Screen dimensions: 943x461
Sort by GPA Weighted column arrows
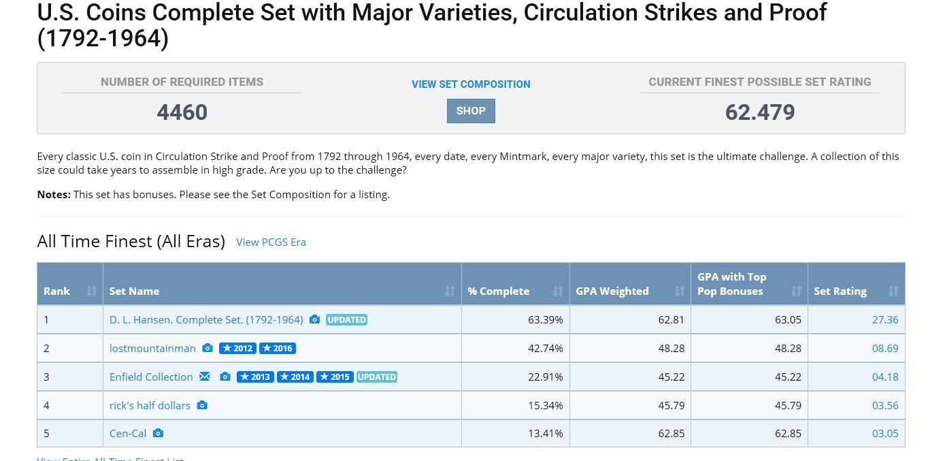[679, 291]
